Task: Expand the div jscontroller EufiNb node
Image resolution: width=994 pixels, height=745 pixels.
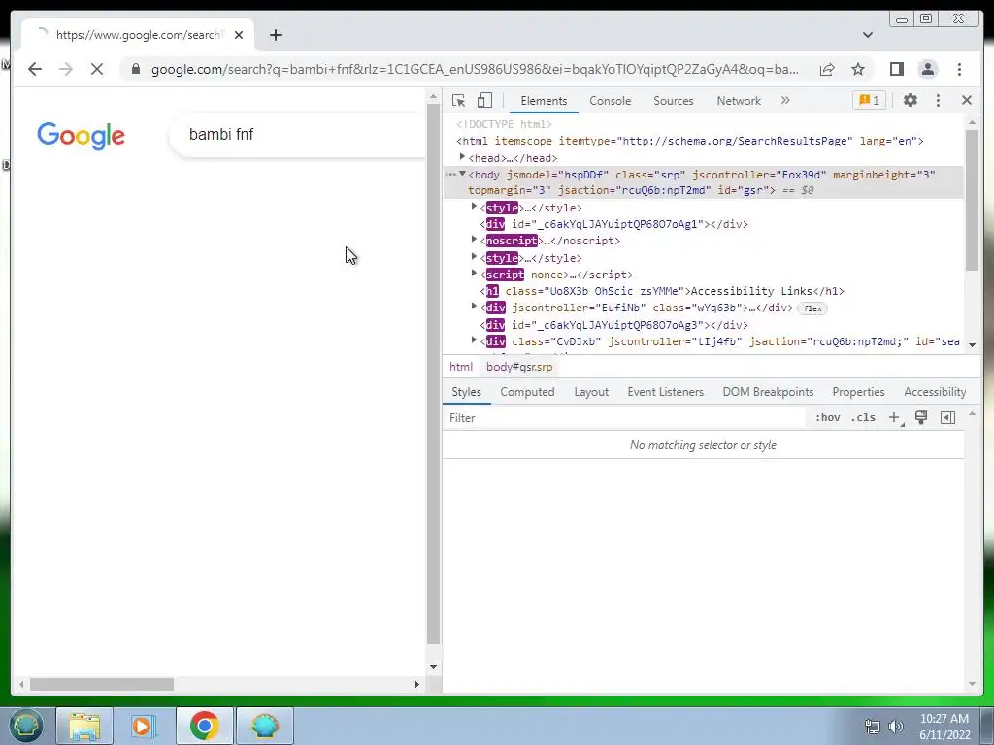Action: coord(474,306)
